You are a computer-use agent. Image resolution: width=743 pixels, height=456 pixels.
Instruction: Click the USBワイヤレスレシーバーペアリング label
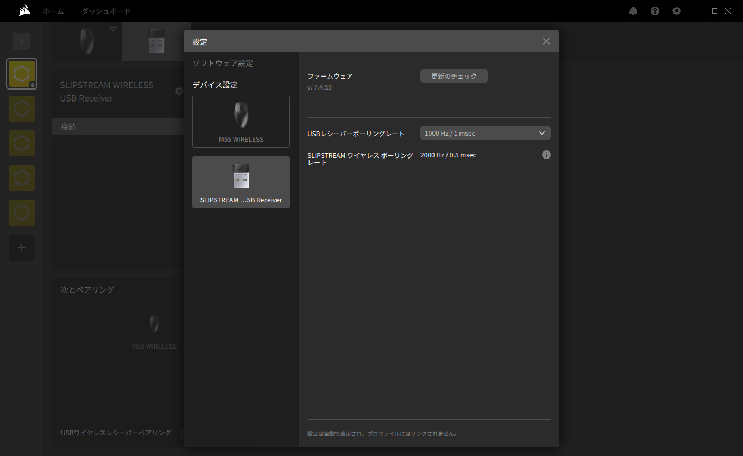[116, 433]
